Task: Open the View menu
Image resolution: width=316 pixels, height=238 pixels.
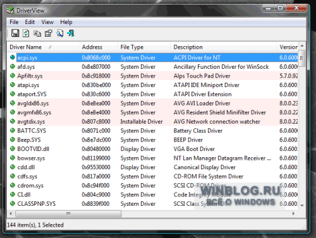Action: 47,22
